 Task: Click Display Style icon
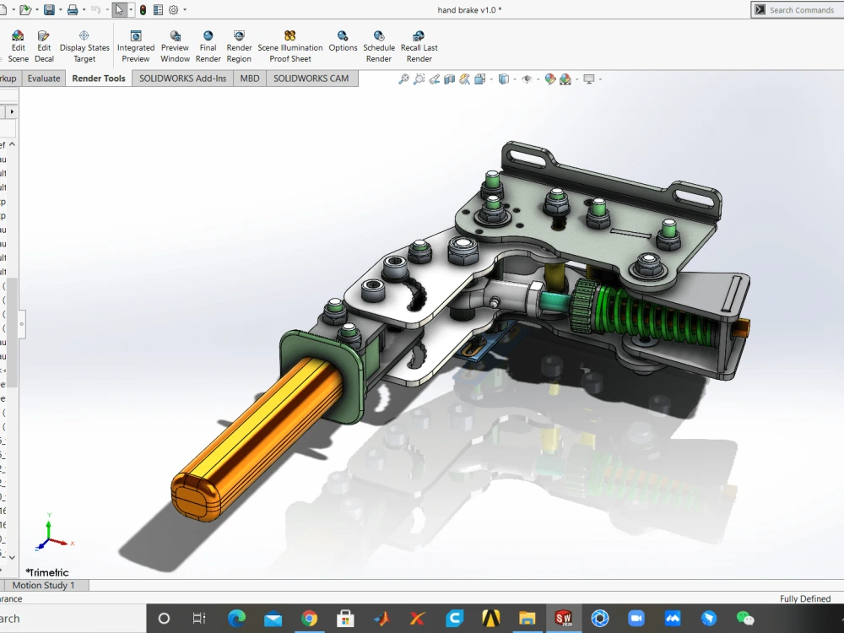(503, 79)
